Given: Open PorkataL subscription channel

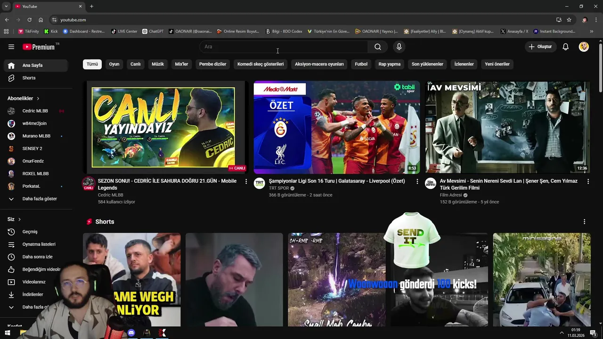Looking at the screenshot, I should [x=36, y=186].
